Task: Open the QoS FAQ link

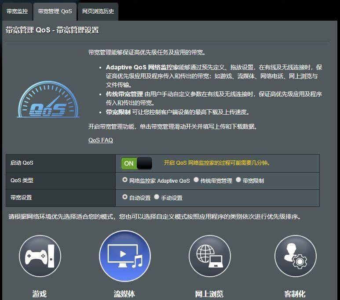Action: click(x=101, y=141)
